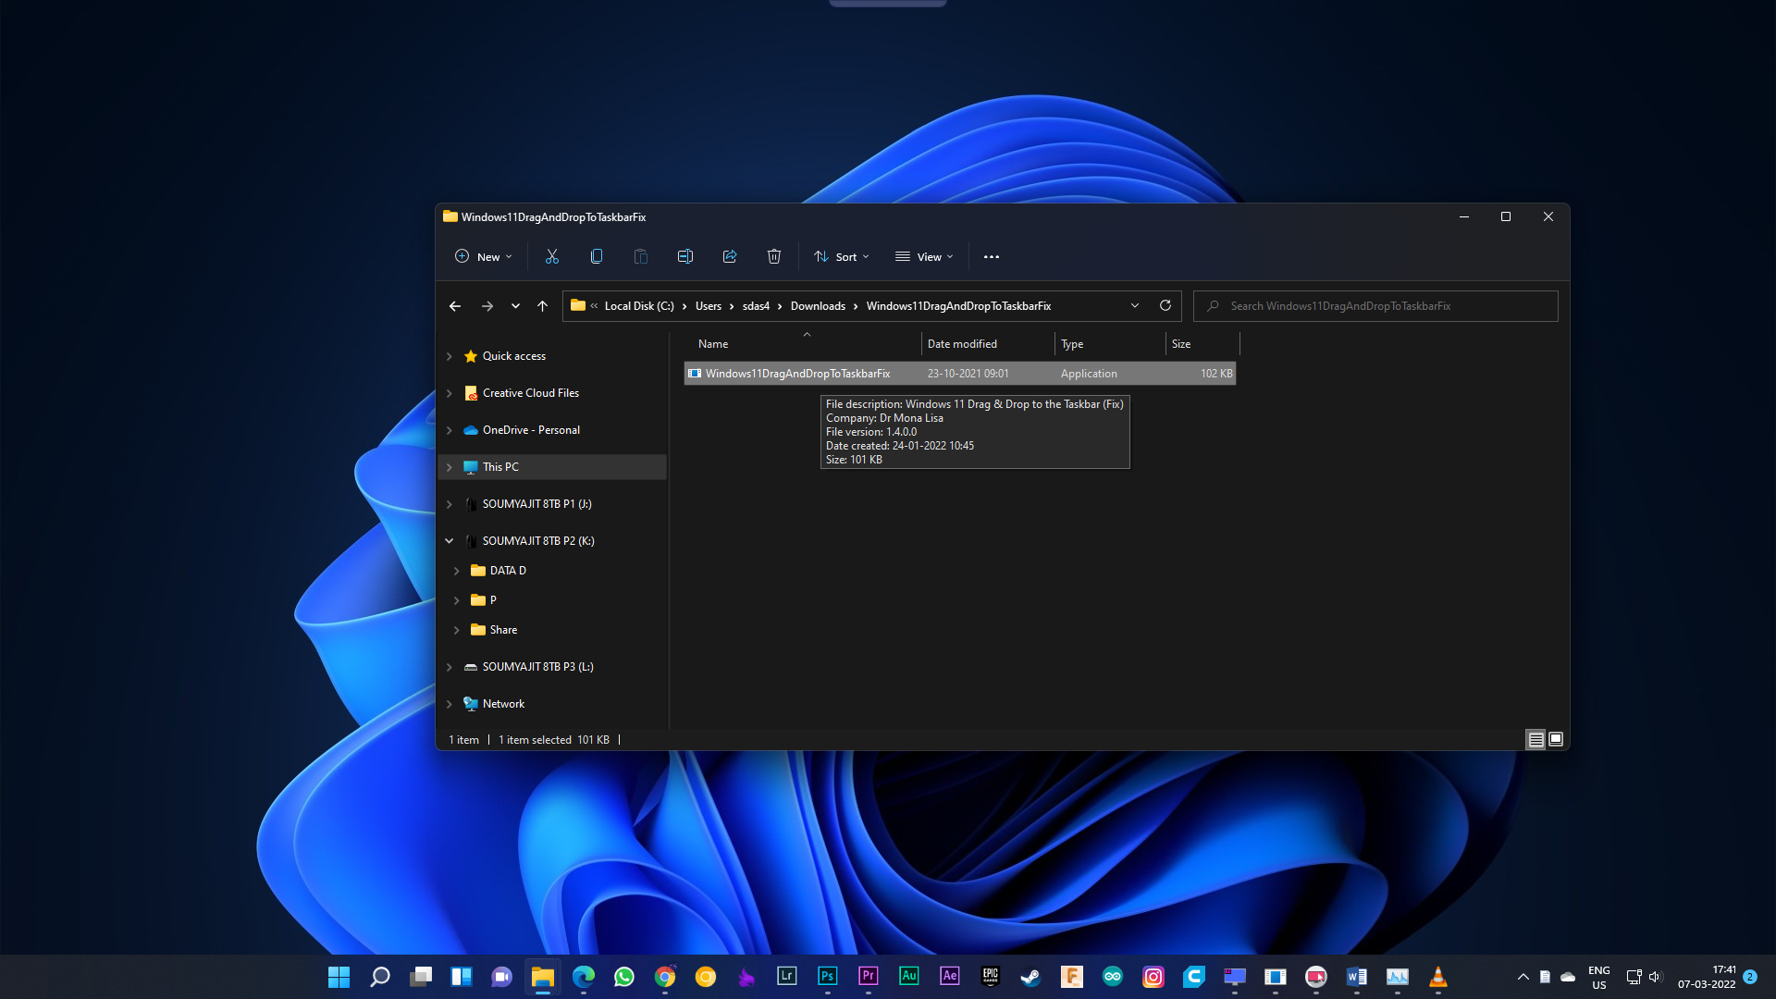
Task: Click the Delete icon in toolbar
Action: tap(773, 256)
